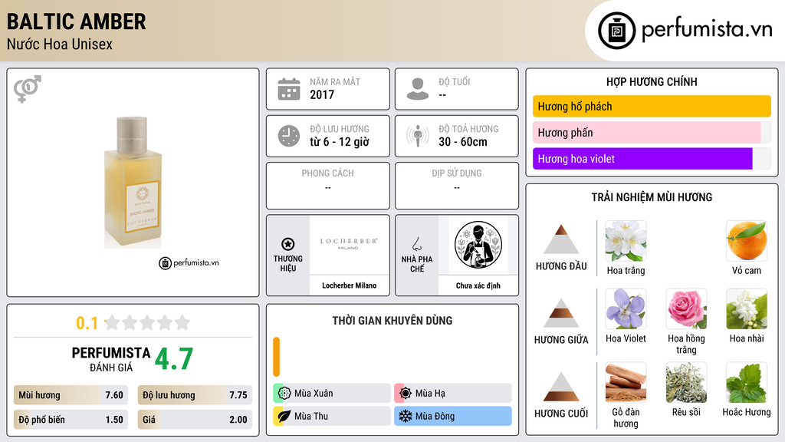The image size is (785, 442).
Task: Click the Hương cuối pyramid icon
Action: coord(561,387)
